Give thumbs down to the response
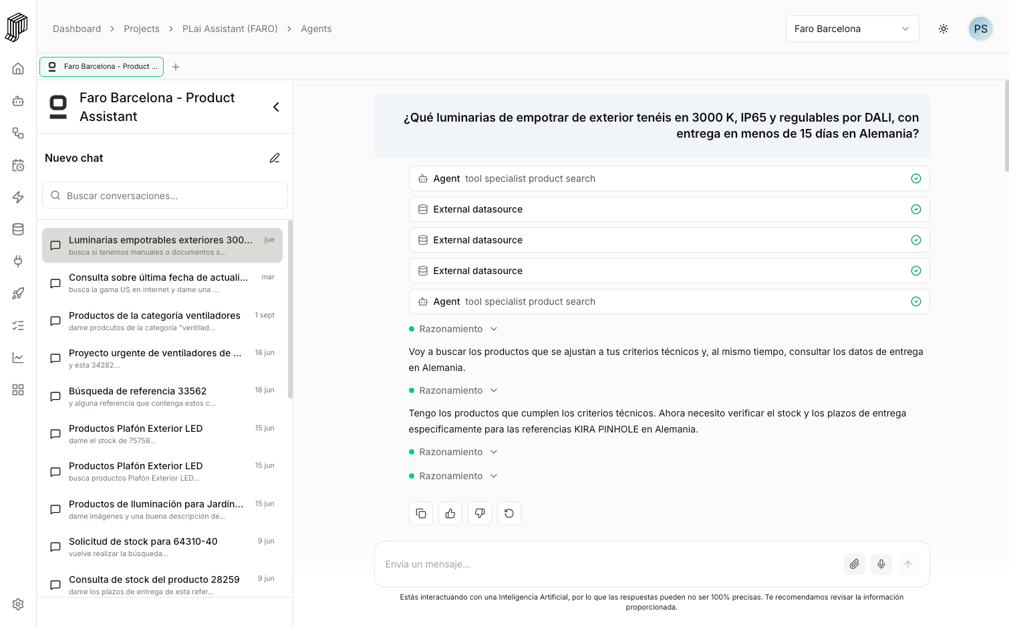Viewport: 1009px width, 627px height. (480, 513)
